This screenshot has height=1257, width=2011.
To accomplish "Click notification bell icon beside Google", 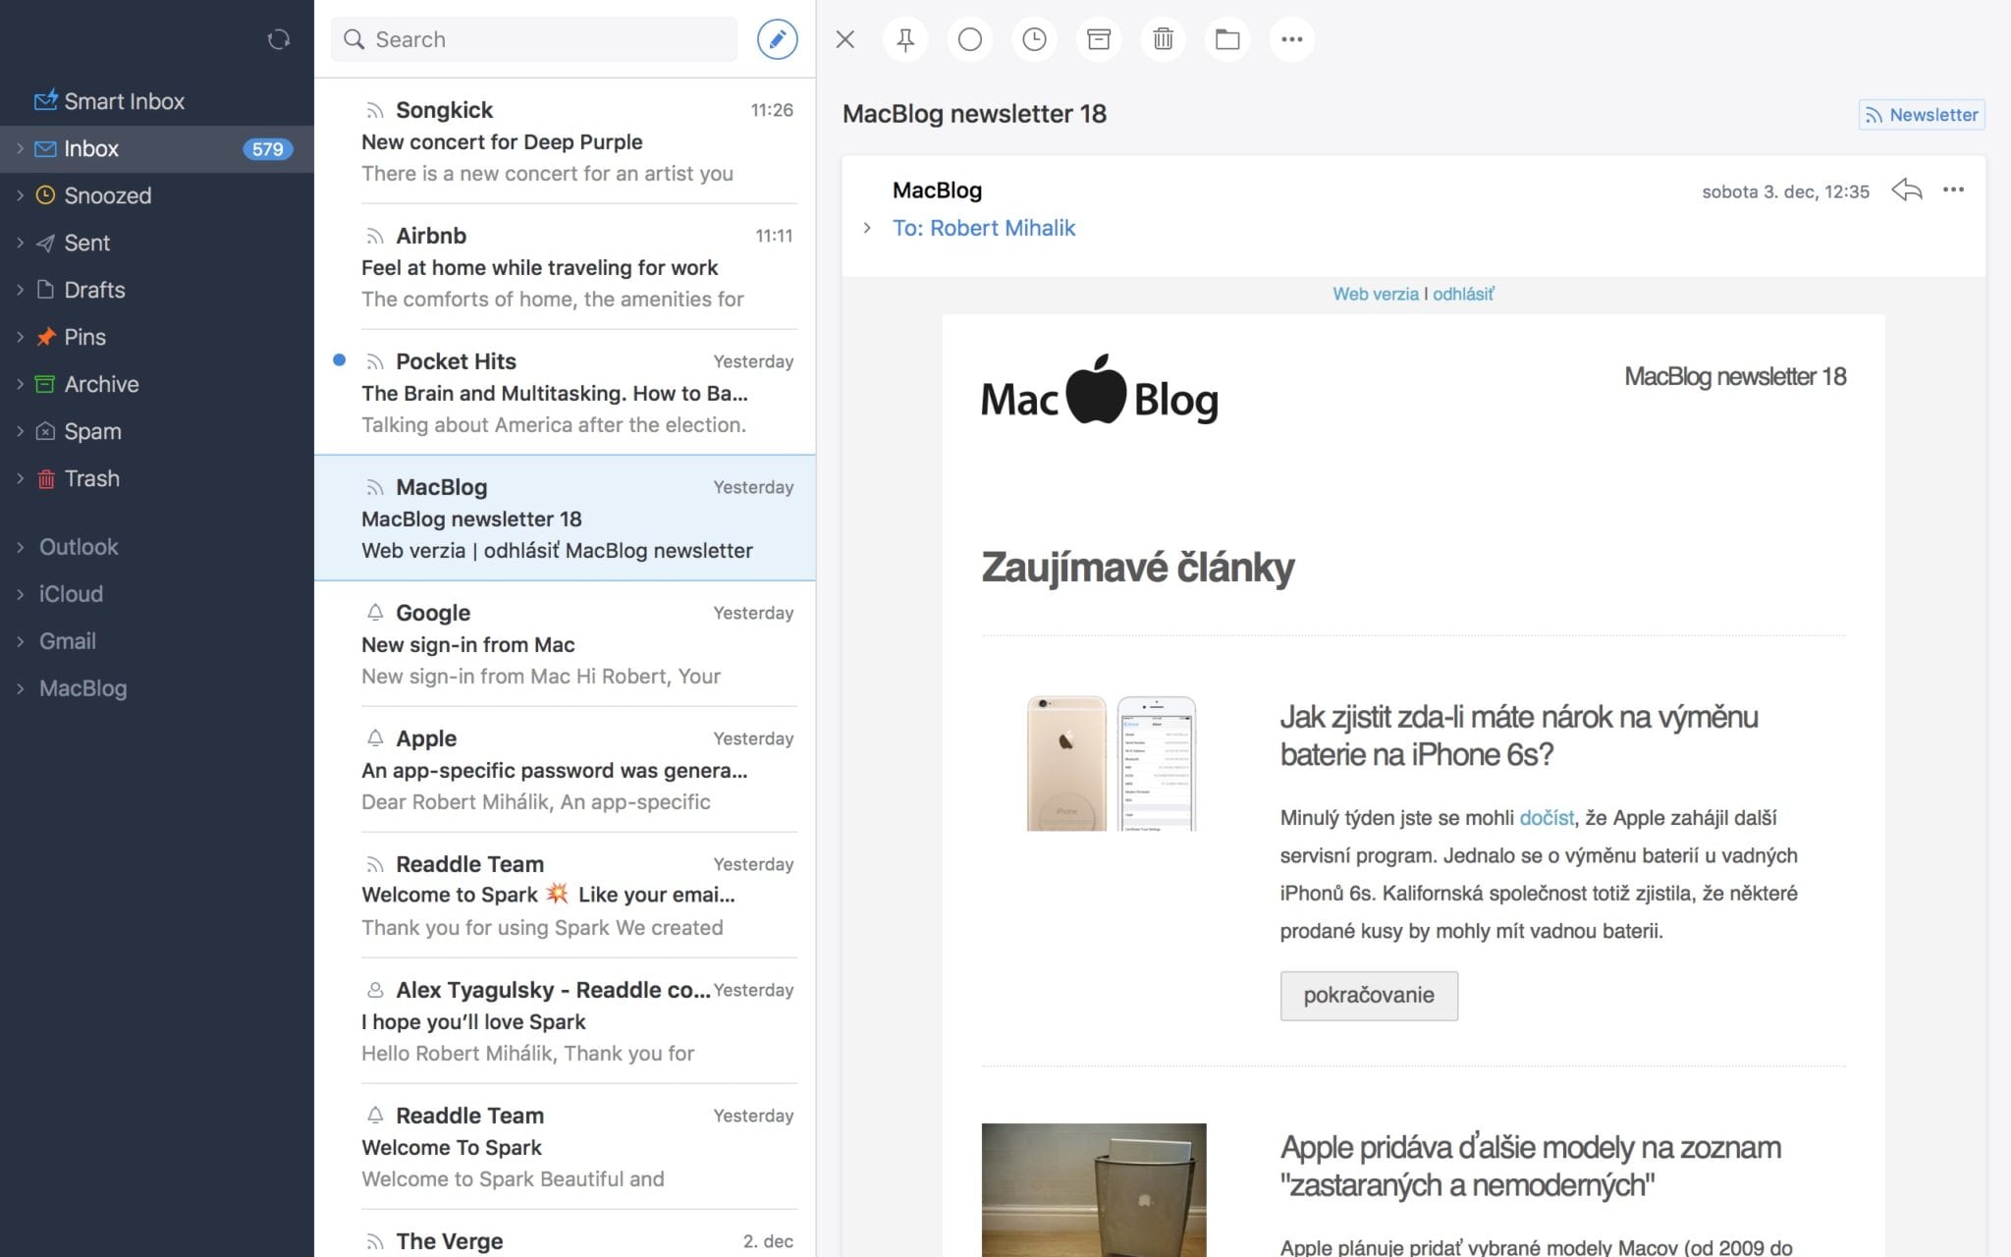I will 374,613.
